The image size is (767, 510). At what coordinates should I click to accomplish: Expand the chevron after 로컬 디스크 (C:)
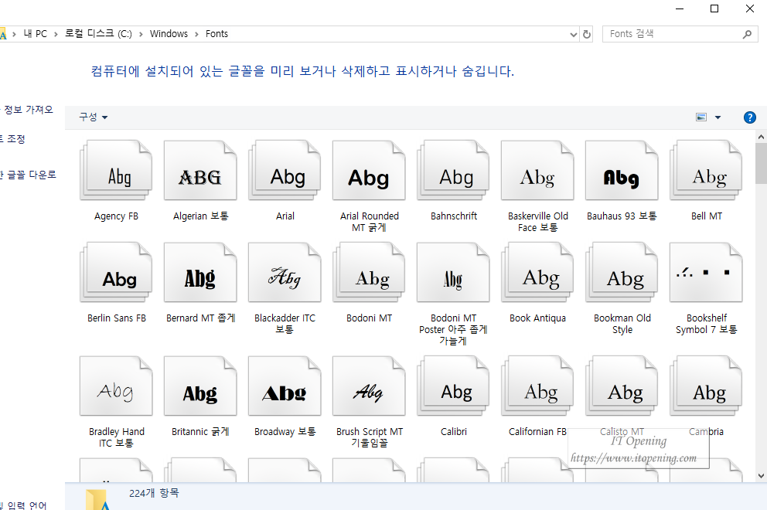(x=141, y=34)
